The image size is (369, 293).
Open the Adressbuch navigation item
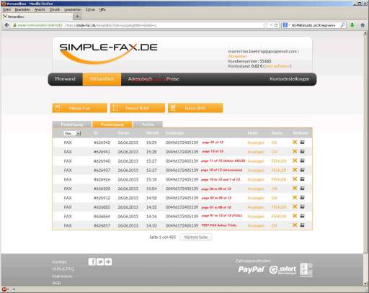140,78
